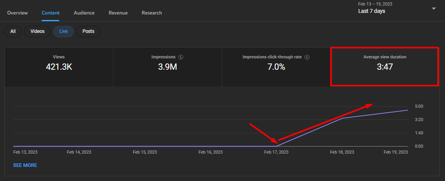Select the Content tab
Viewport: 445px width, 181px height.
[51, 13]
